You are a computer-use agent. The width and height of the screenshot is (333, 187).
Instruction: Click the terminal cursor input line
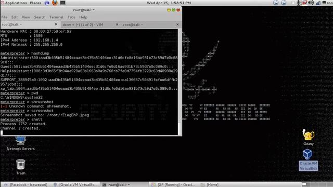click(89, 133)
